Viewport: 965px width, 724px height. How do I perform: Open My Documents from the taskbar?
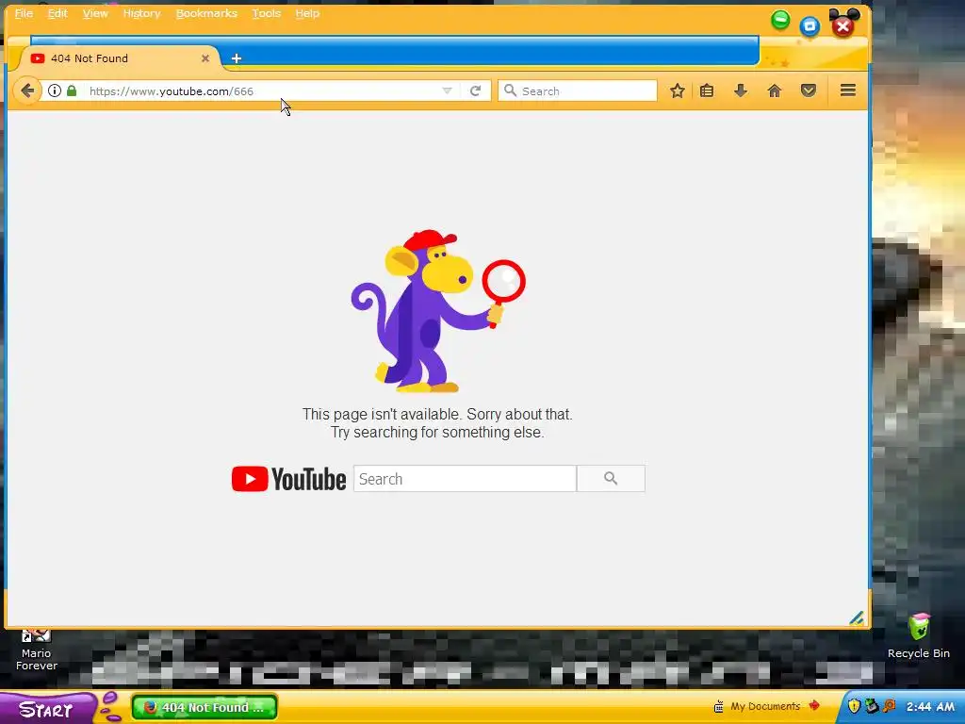(765, 706)
